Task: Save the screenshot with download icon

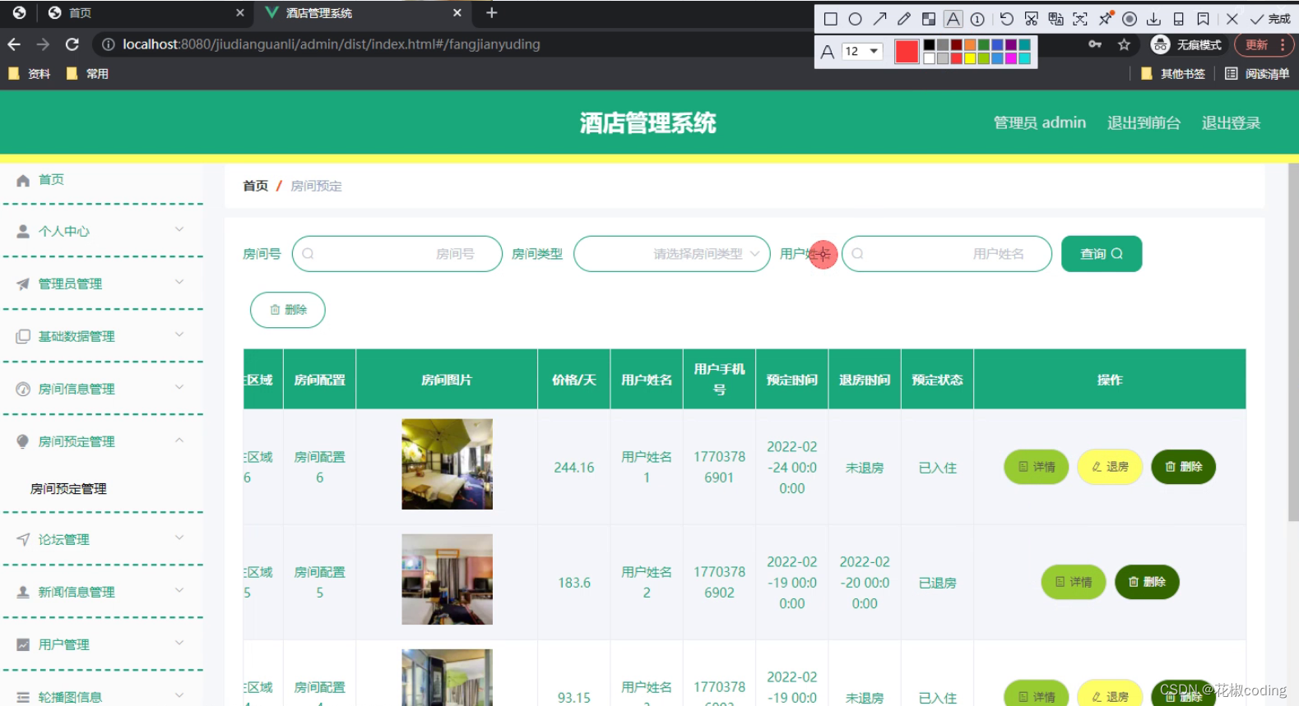Action: click(x=1153, y=19)
